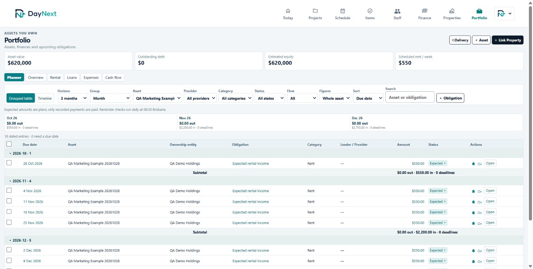Click the Link Property button
This screenshot has height=269, width=533.
508,40
